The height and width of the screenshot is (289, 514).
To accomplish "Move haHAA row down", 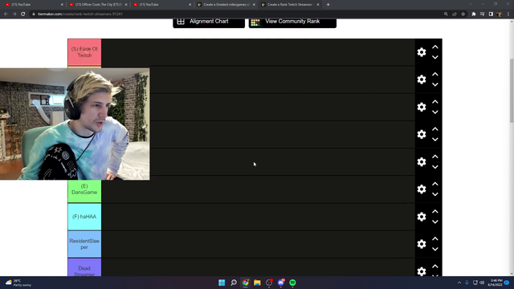I will pos(435,222).
